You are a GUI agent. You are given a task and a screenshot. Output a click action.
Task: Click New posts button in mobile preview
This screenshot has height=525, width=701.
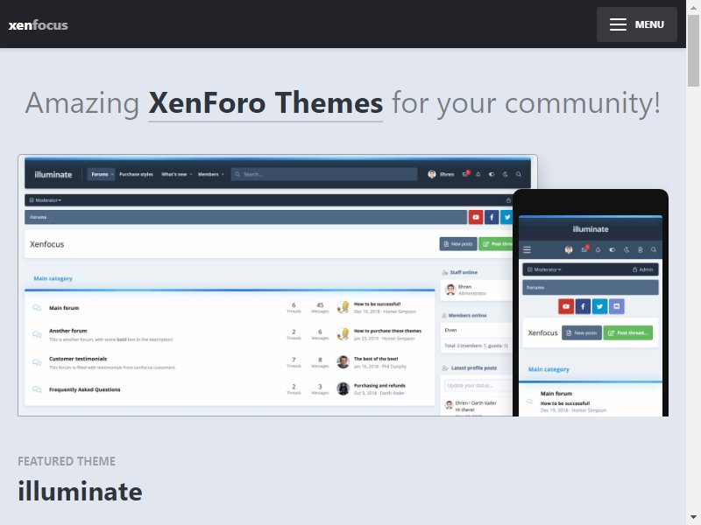pos(582,333)
